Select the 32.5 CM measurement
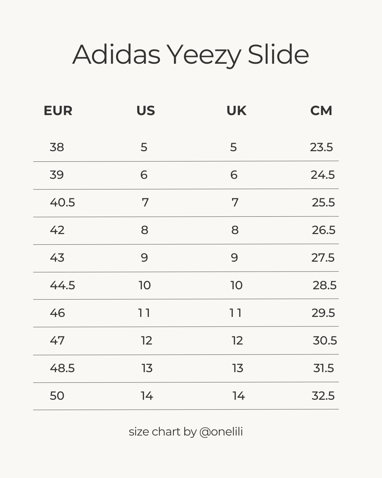The image size is (382, 478). [x=323, y=396]
